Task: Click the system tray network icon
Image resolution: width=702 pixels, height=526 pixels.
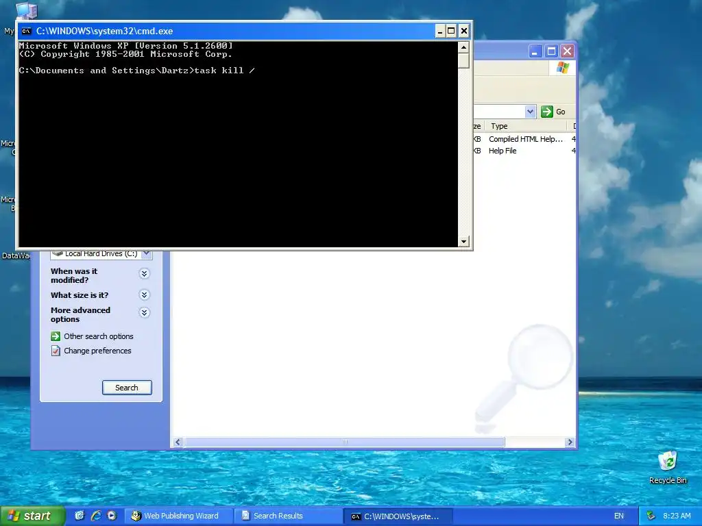Action: click(651, 516)
